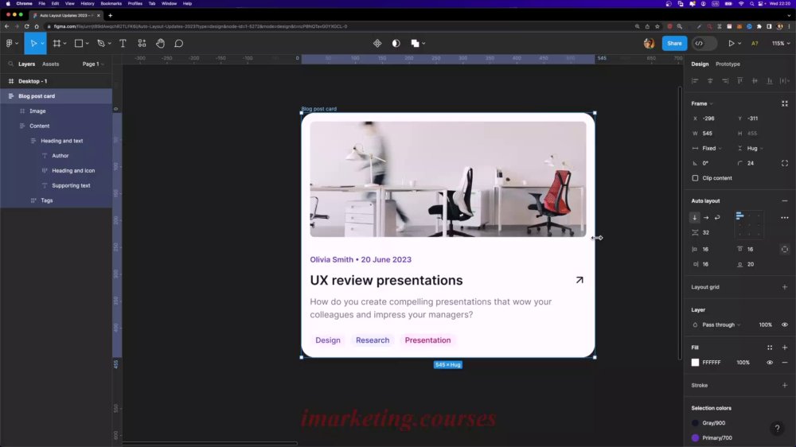The height and width of the screenshot is (447, 796).
Task: Click the Share button
Action: pos(674,44)
